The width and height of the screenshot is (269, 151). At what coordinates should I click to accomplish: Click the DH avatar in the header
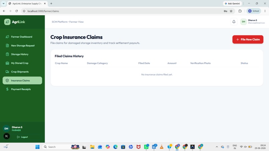click(243, 22)
